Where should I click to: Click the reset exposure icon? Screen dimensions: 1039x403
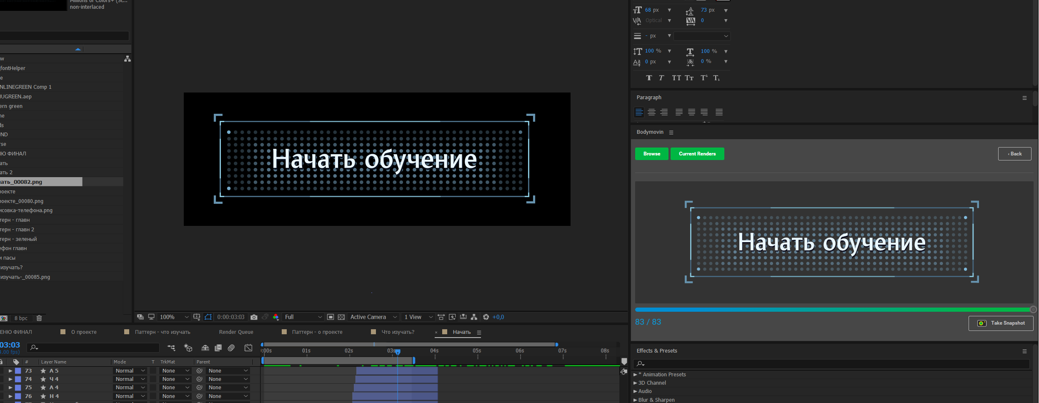click(x=486, y=317)
